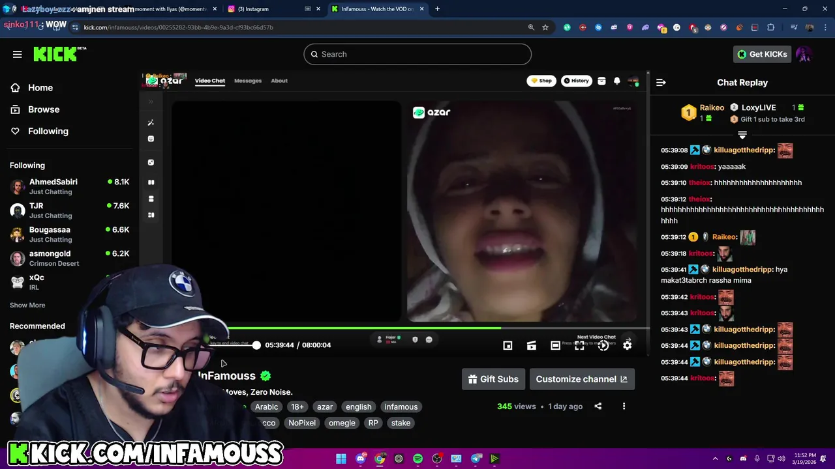Click the english tag
Viewport: 835px width, 469px height.
(358, 406)
